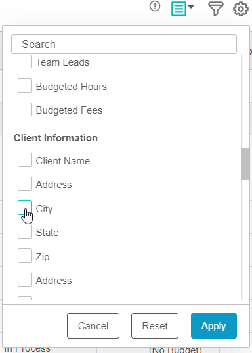The height and width of the screenshot is (353, 252).
Task: Click the Cancel button
Action: (93, 326)
